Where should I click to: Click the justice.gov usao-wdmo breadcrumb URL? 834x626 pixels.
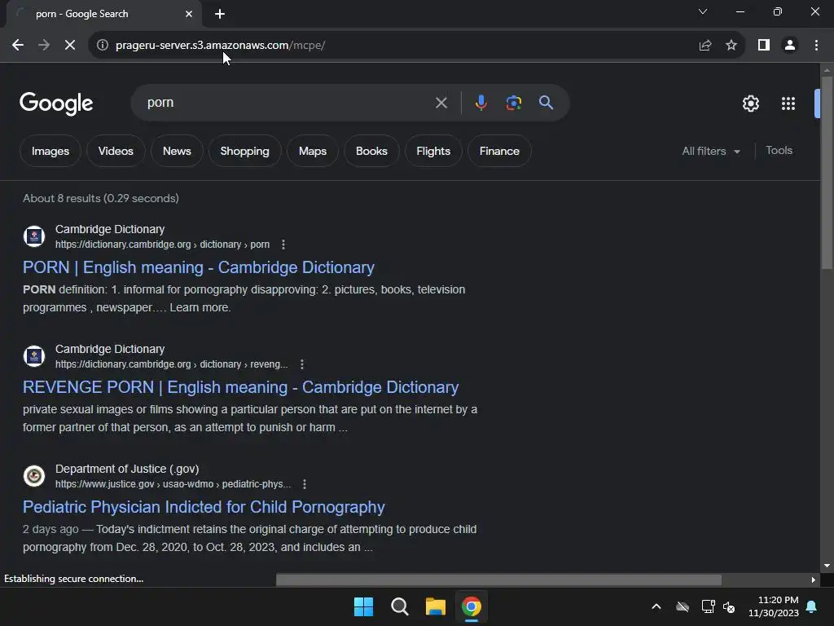click(173, 484)
